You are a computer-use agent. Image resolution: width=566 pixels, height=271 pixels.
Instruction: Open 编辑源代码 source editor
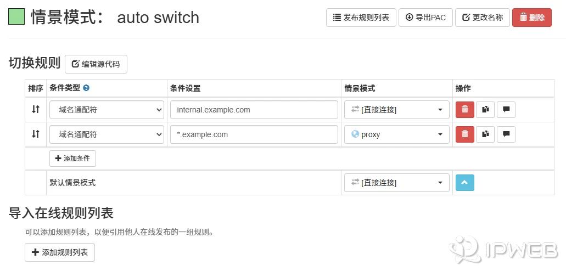pos(96,64)
